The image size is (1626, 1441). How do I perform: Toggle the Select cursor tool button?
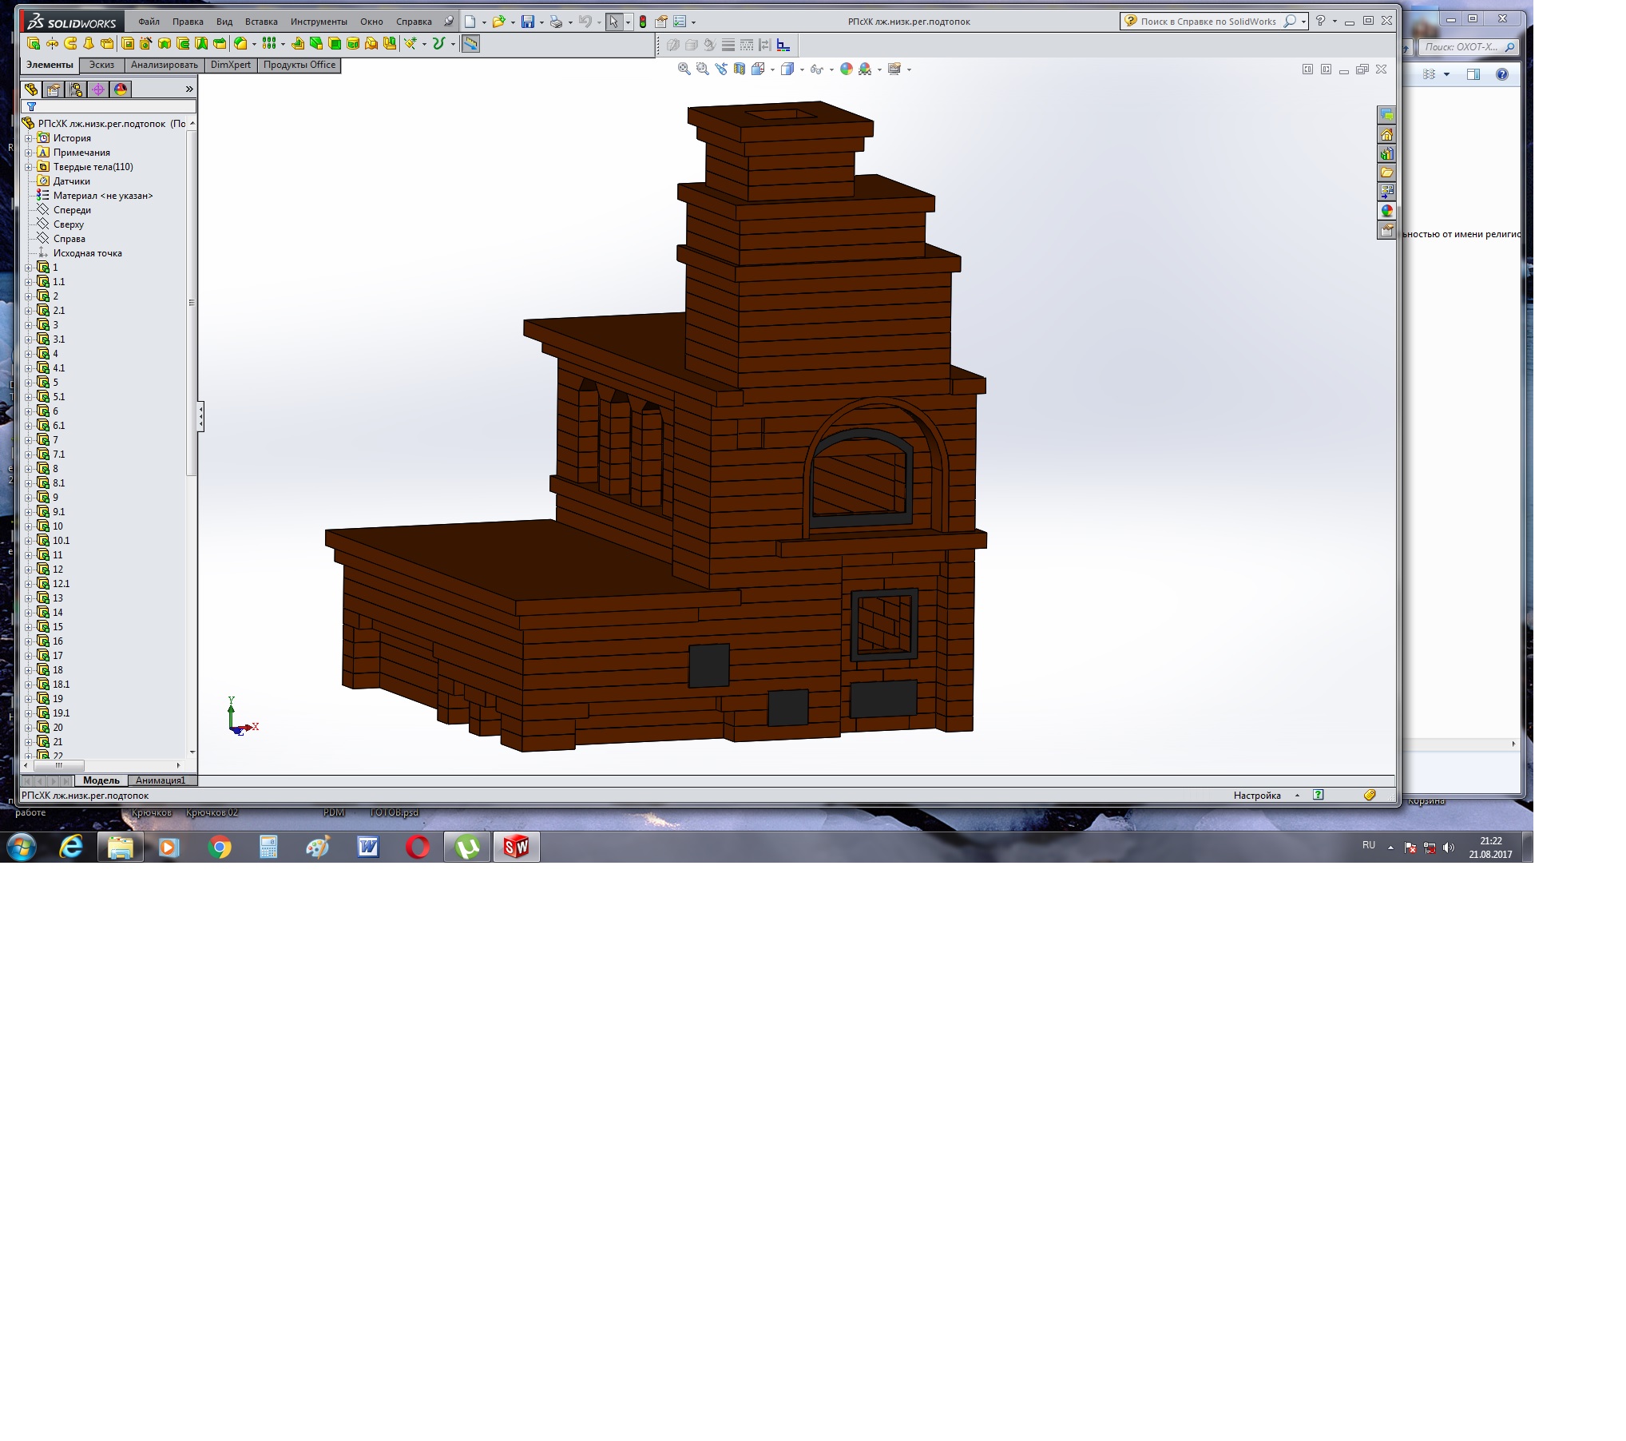tap(613, 22)
